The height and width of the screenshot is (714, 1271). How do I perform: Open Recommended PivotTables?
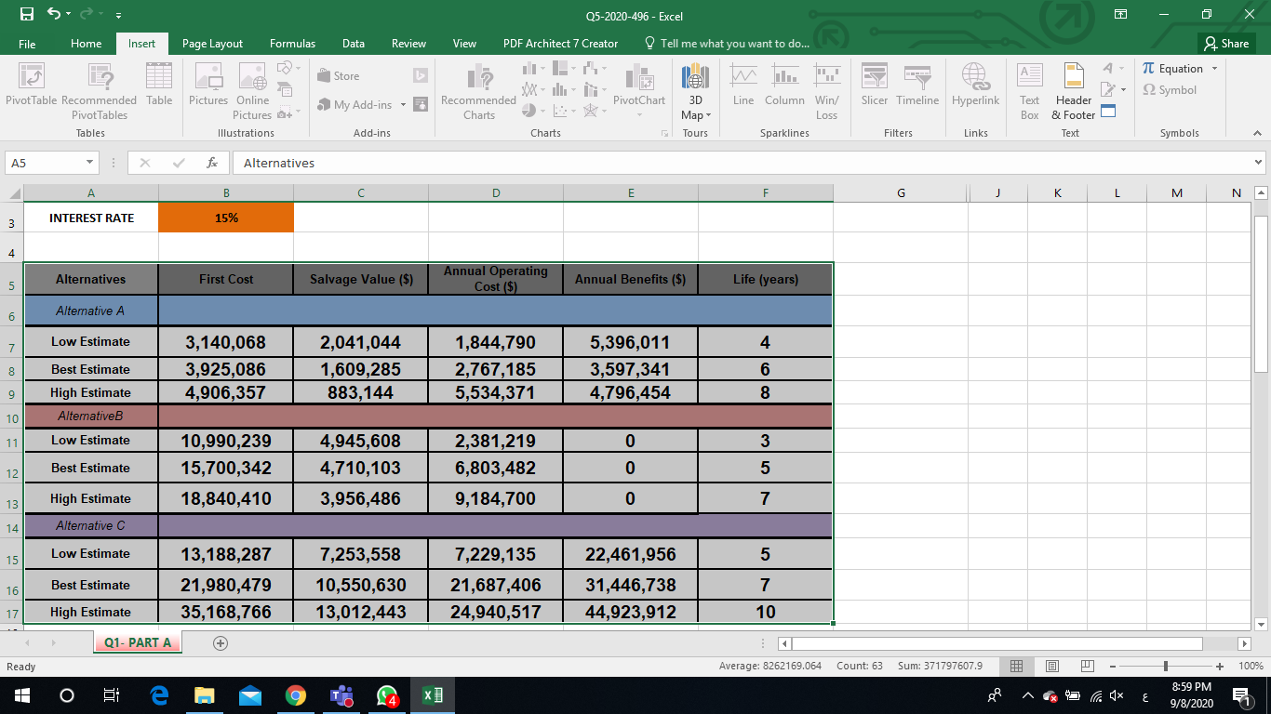(x=100, y=91)
